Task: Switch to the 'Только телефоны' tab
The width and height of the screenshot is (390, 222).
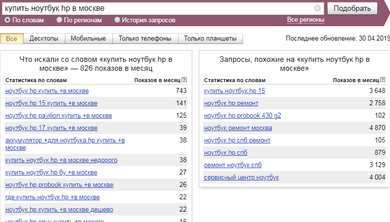Action: pyautogui.click(x=145, y=39)
